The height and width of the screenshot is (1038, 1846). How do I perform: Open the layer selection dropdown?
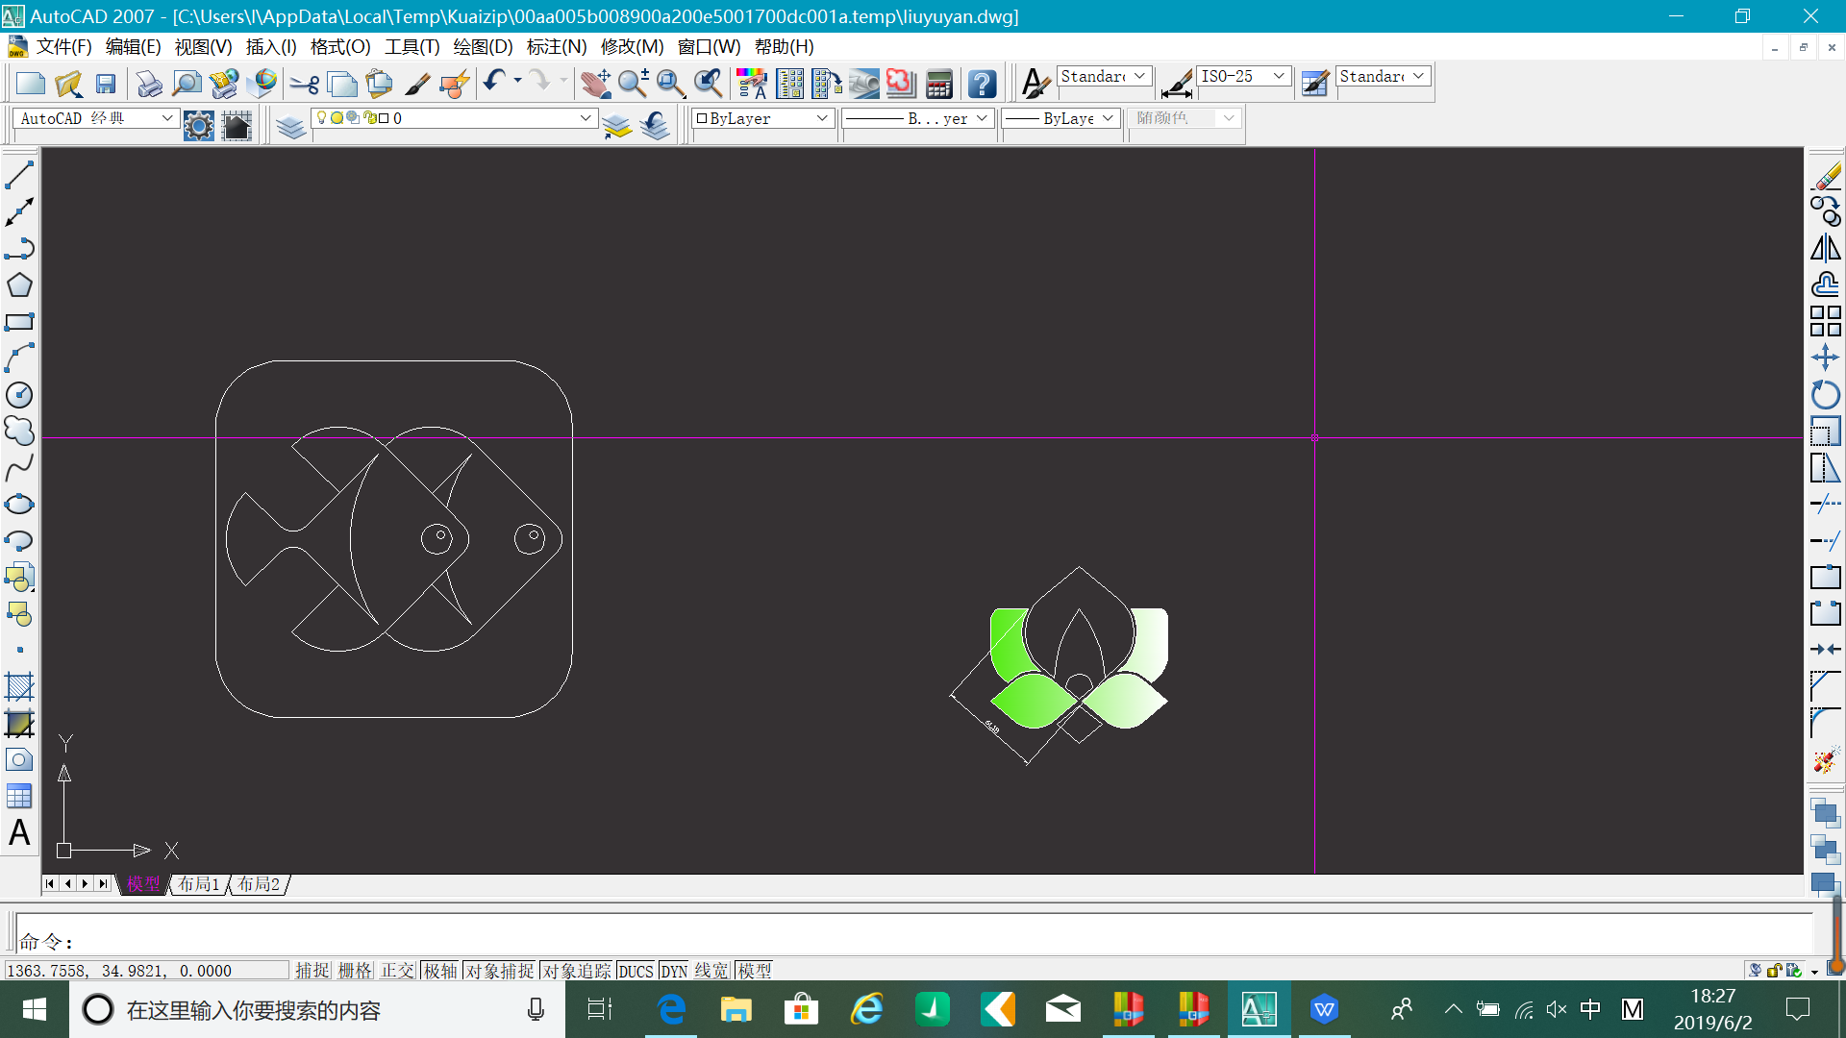pos(585,118)
